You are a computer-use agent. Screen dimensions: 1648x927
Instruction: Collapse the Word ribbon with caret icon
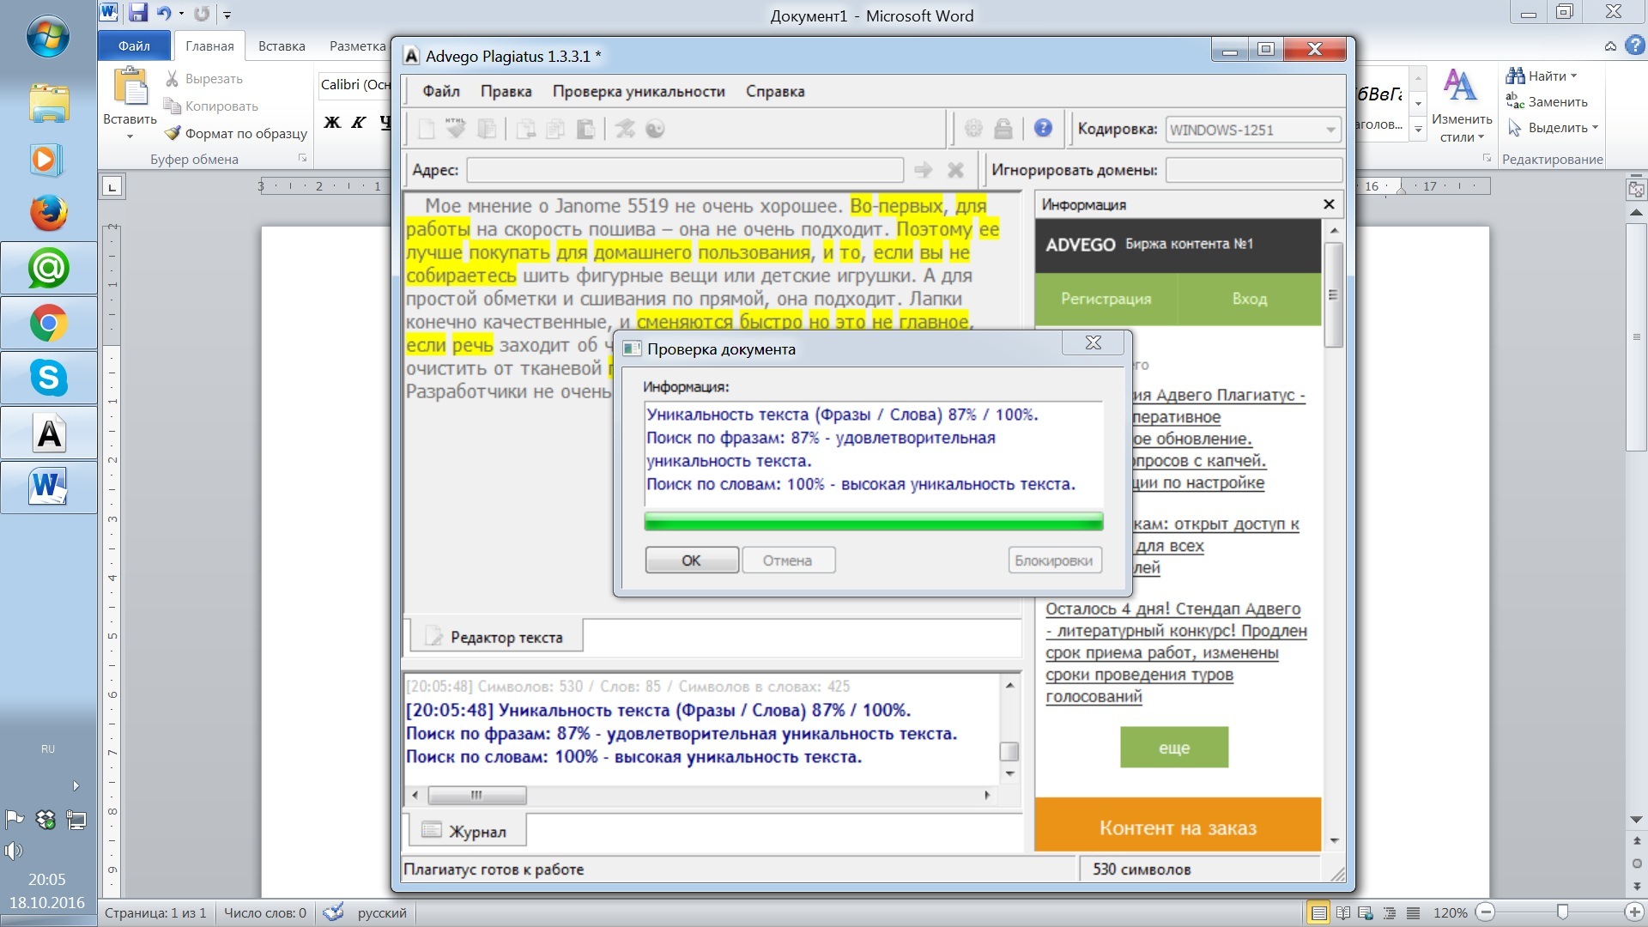click(1610, 45)
